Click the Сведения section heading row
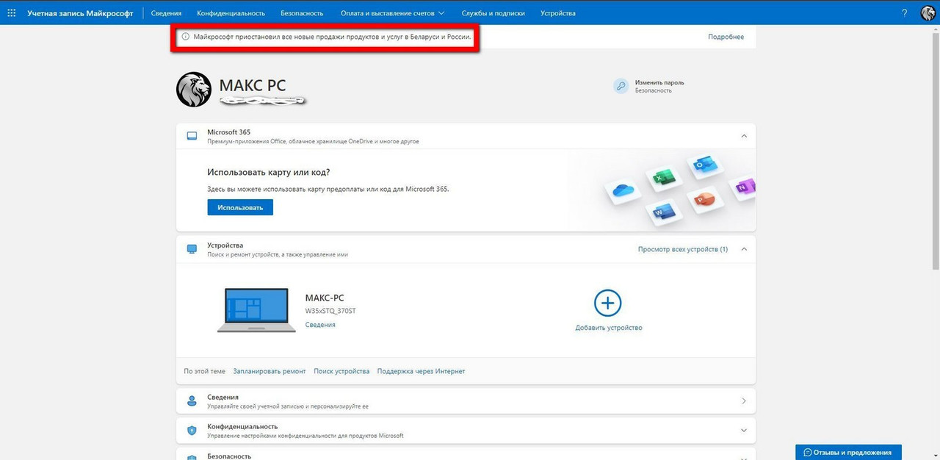 pos(466,401)
